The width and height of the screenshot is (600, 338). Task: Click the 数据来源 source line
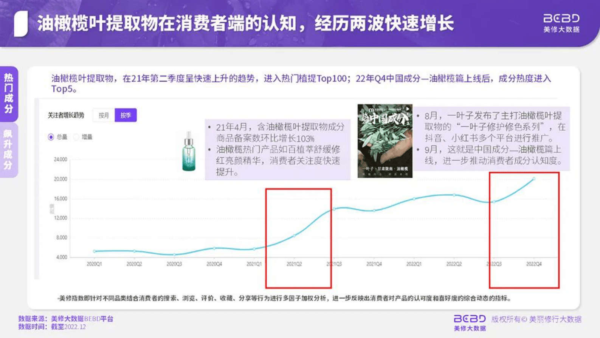(66, 319)
